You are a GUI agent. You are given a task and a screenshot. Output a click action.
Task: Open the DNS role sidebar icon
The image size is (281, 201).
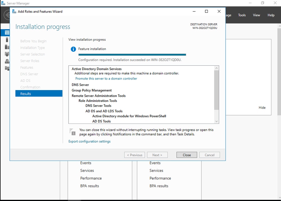[7, 61]
